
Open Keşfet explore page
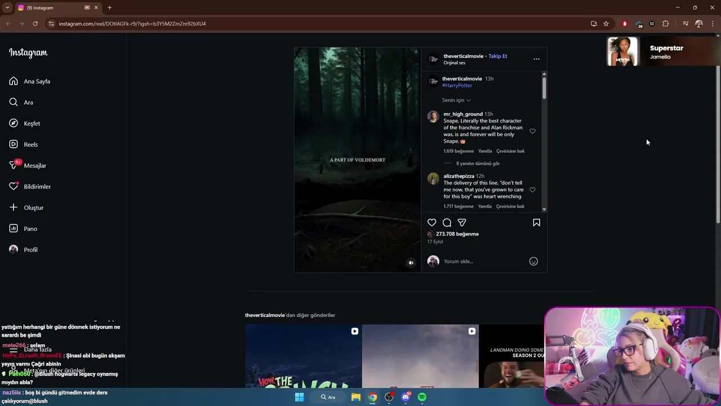click(24, 123)
